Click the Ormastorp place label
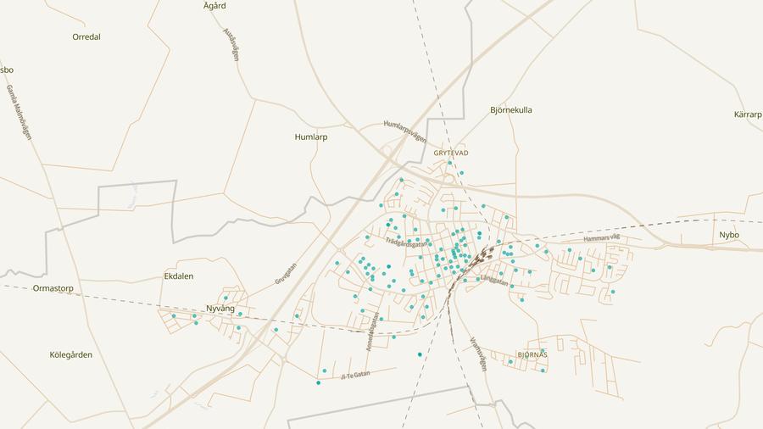The height and width of the screenshot is (429, 763). (53, 288)
